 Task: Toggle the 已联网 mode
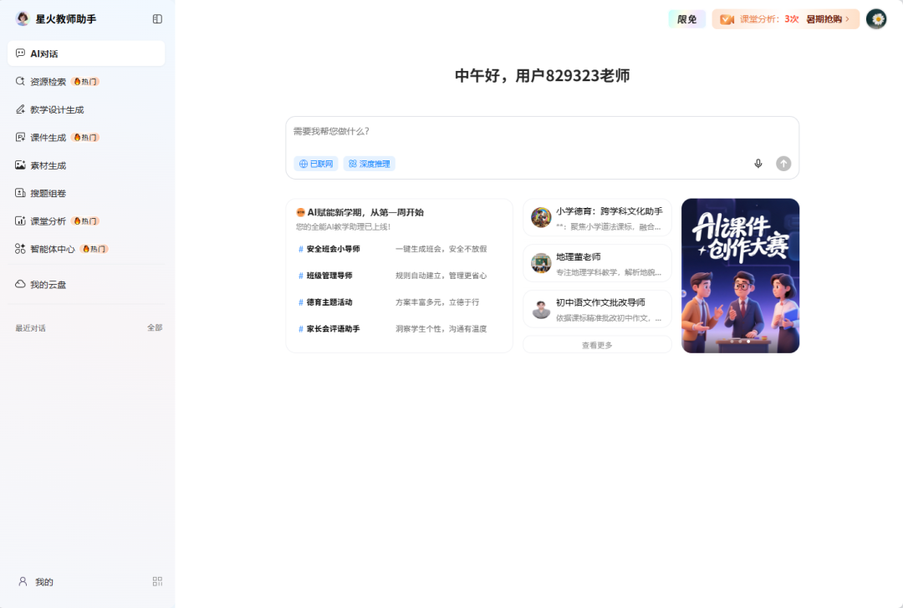point(315,164)
